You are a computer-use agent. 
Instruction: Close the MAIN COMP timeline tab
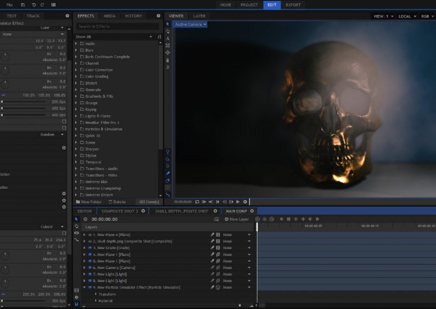coord(252,211)
